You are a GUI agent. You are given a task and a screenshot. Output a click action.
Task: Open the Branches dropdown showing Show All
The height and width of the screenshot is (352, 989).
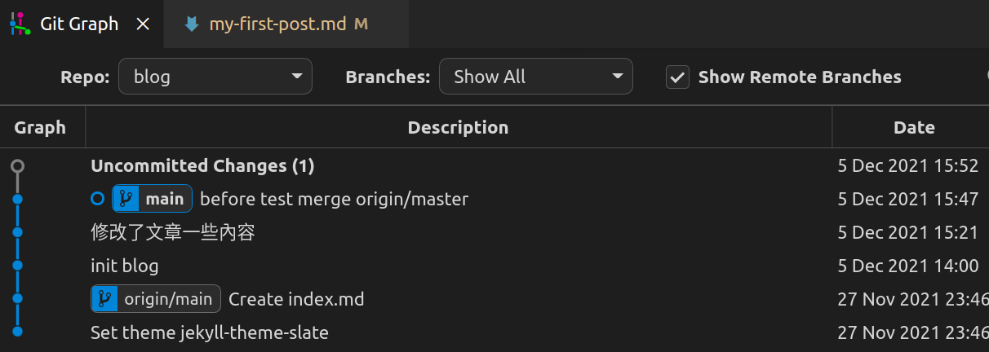pyautogui.click(x=535, y=77)
